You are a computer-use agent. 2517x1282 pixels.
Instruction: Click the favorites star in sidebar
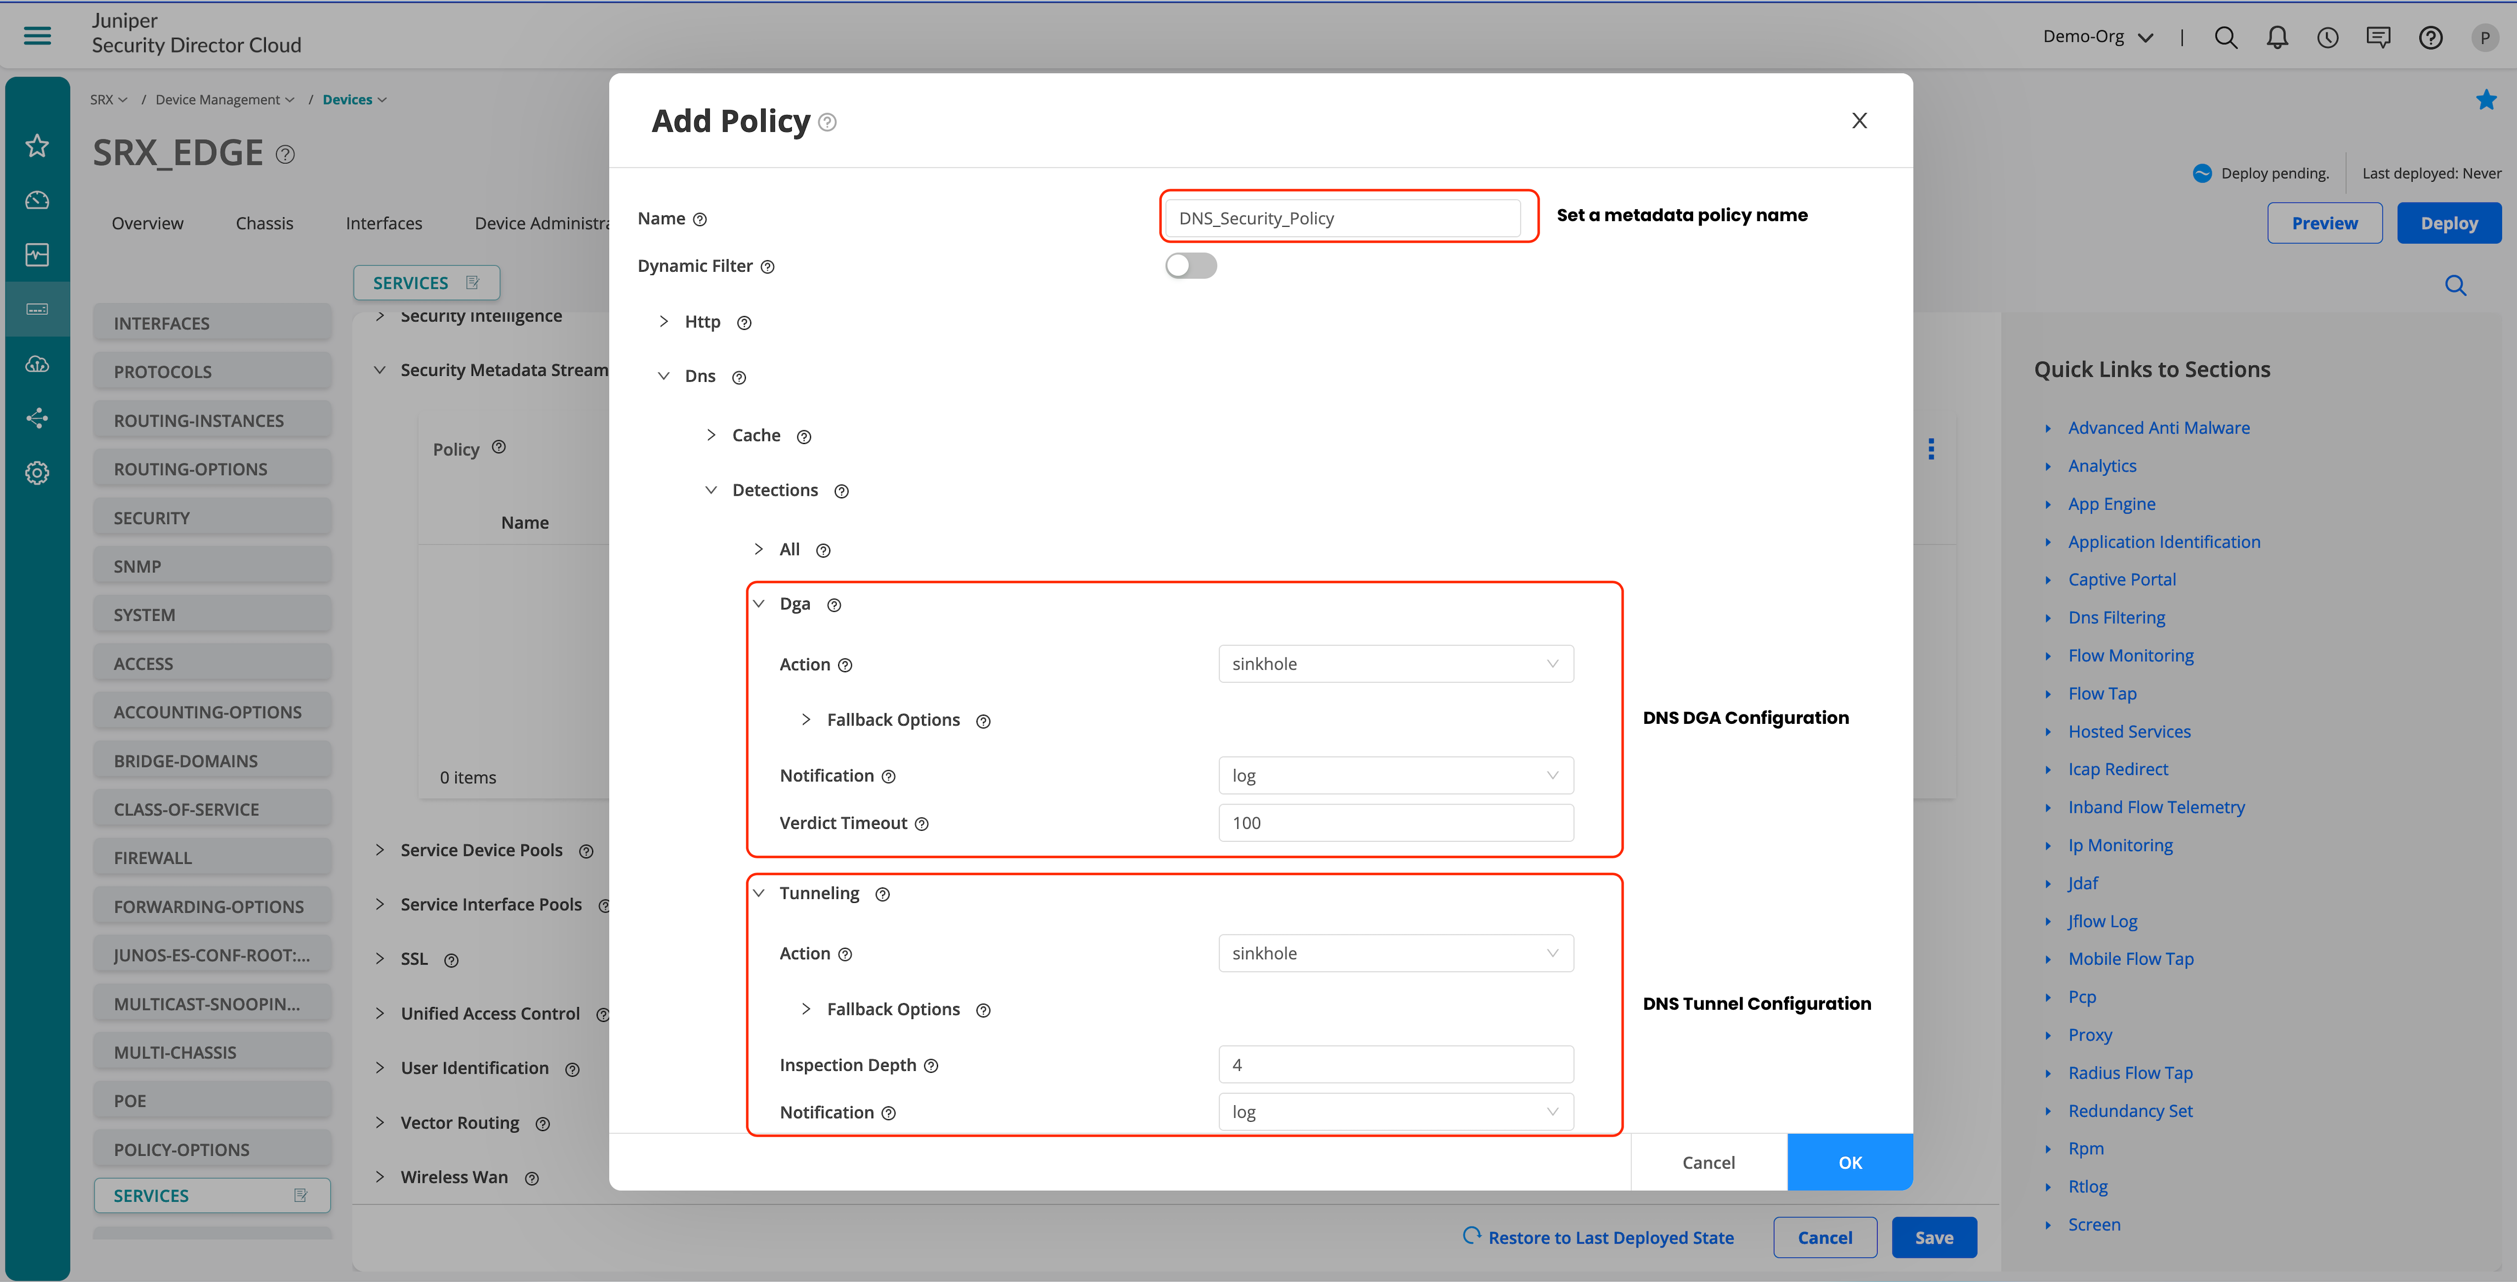[37, 145]
